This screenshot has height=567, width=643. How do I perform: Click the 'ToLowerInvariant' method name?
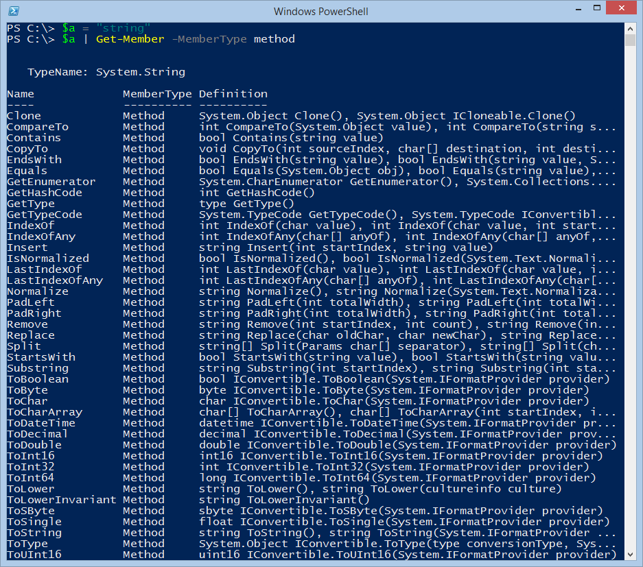pos(62,500)
